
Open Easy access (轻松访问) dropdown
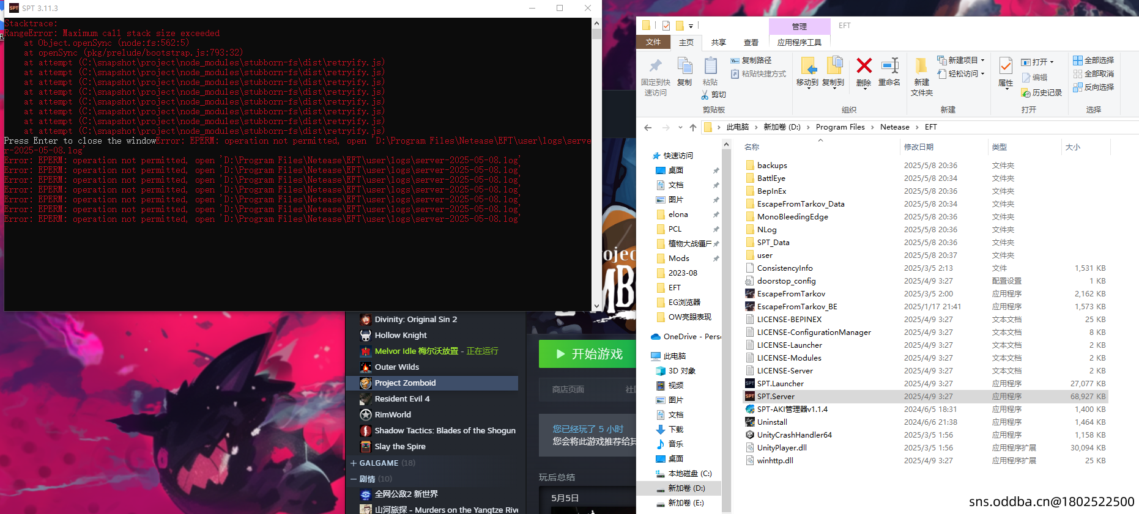point(961,74)
